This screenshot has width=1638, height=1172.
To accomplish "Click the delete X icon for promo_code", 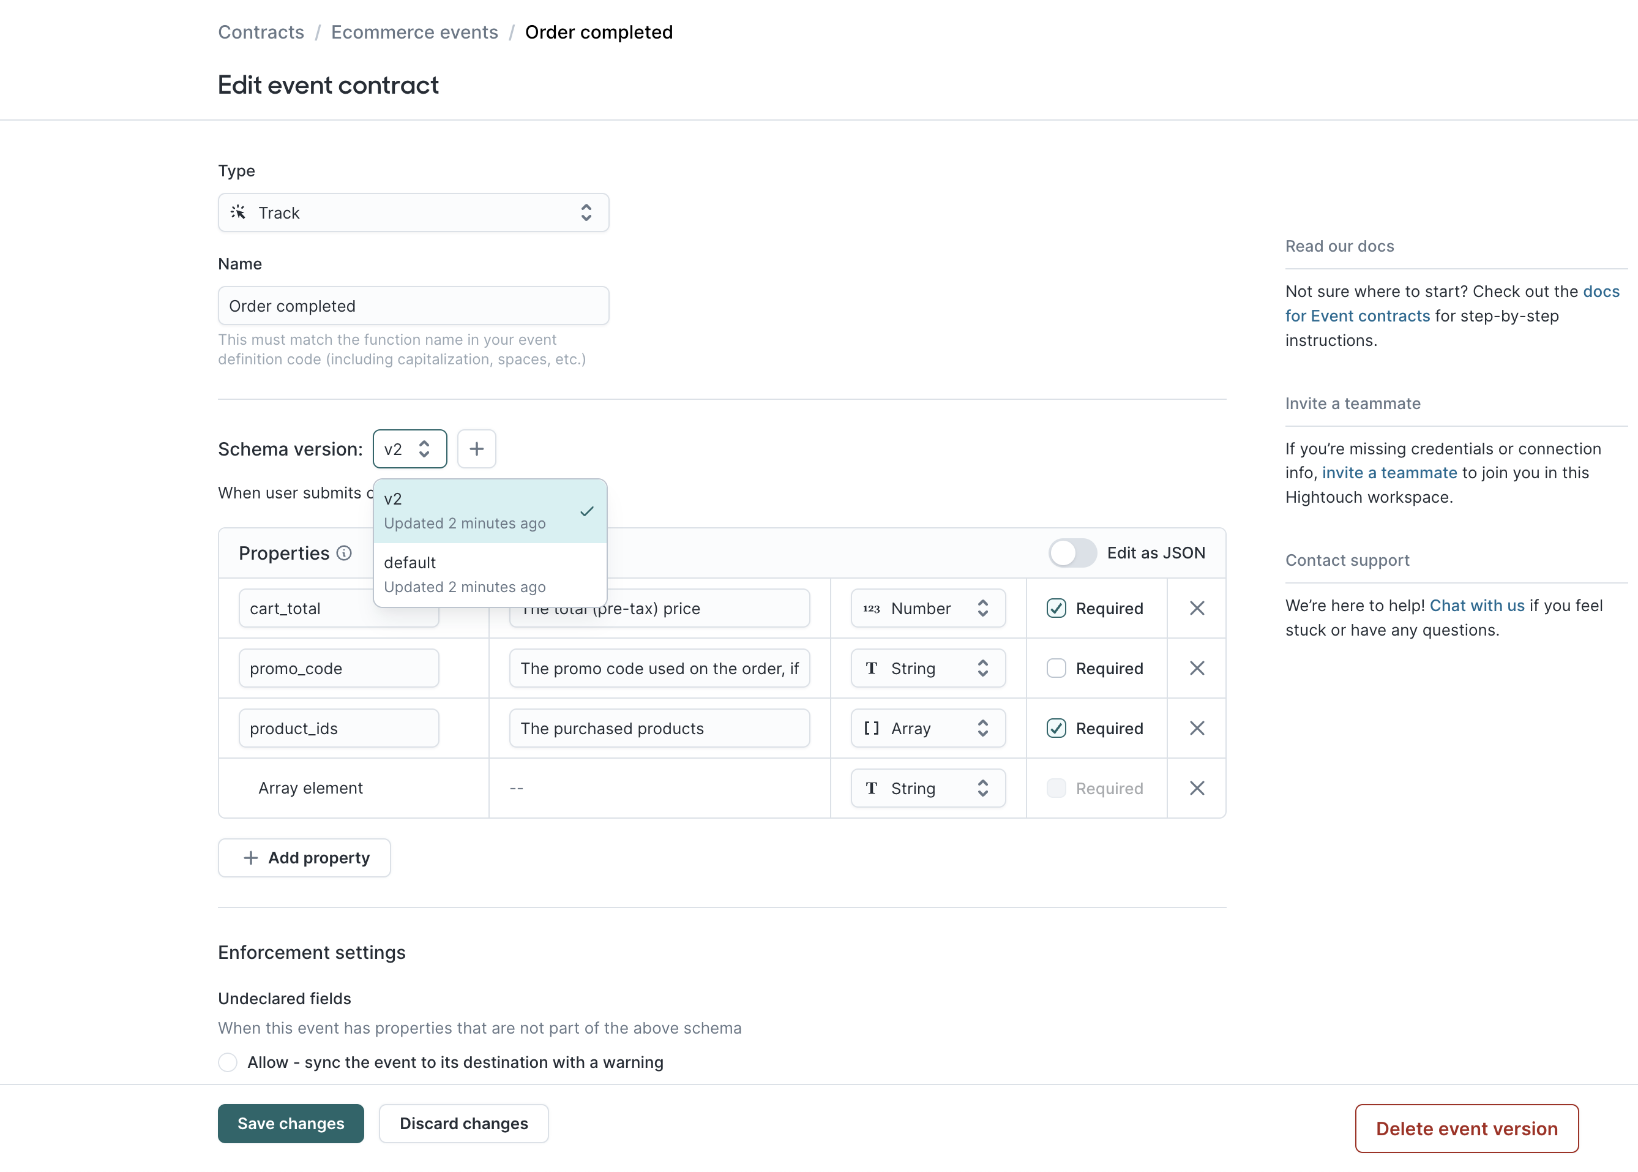I will [x=1195, y=669].
